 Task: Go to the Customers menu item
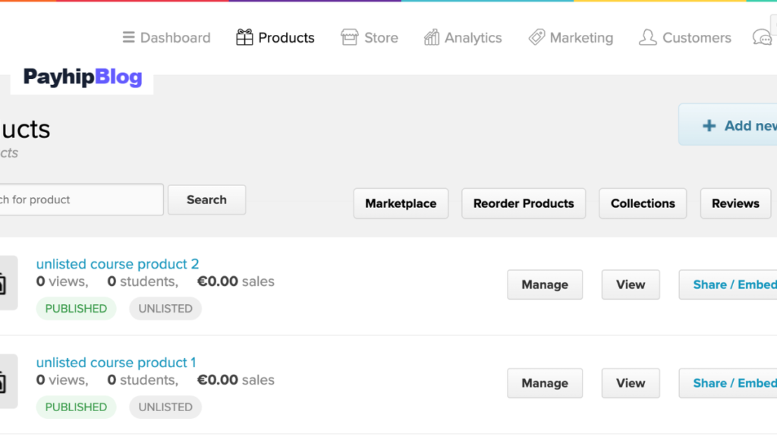(685, 38)
